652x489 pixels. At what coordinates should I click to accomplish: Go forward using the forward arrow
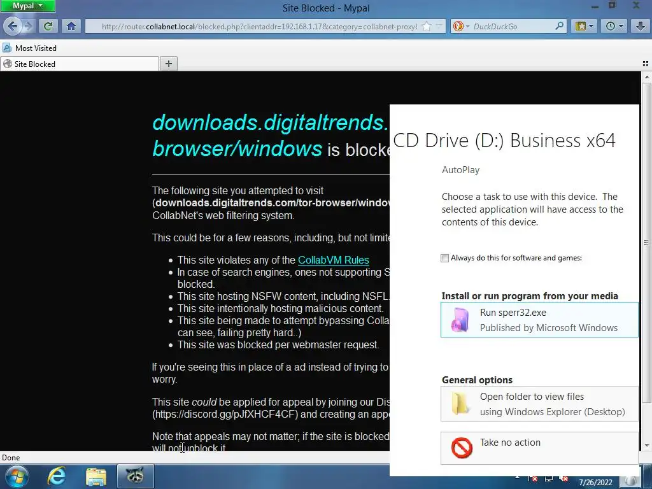pos(28,26)
